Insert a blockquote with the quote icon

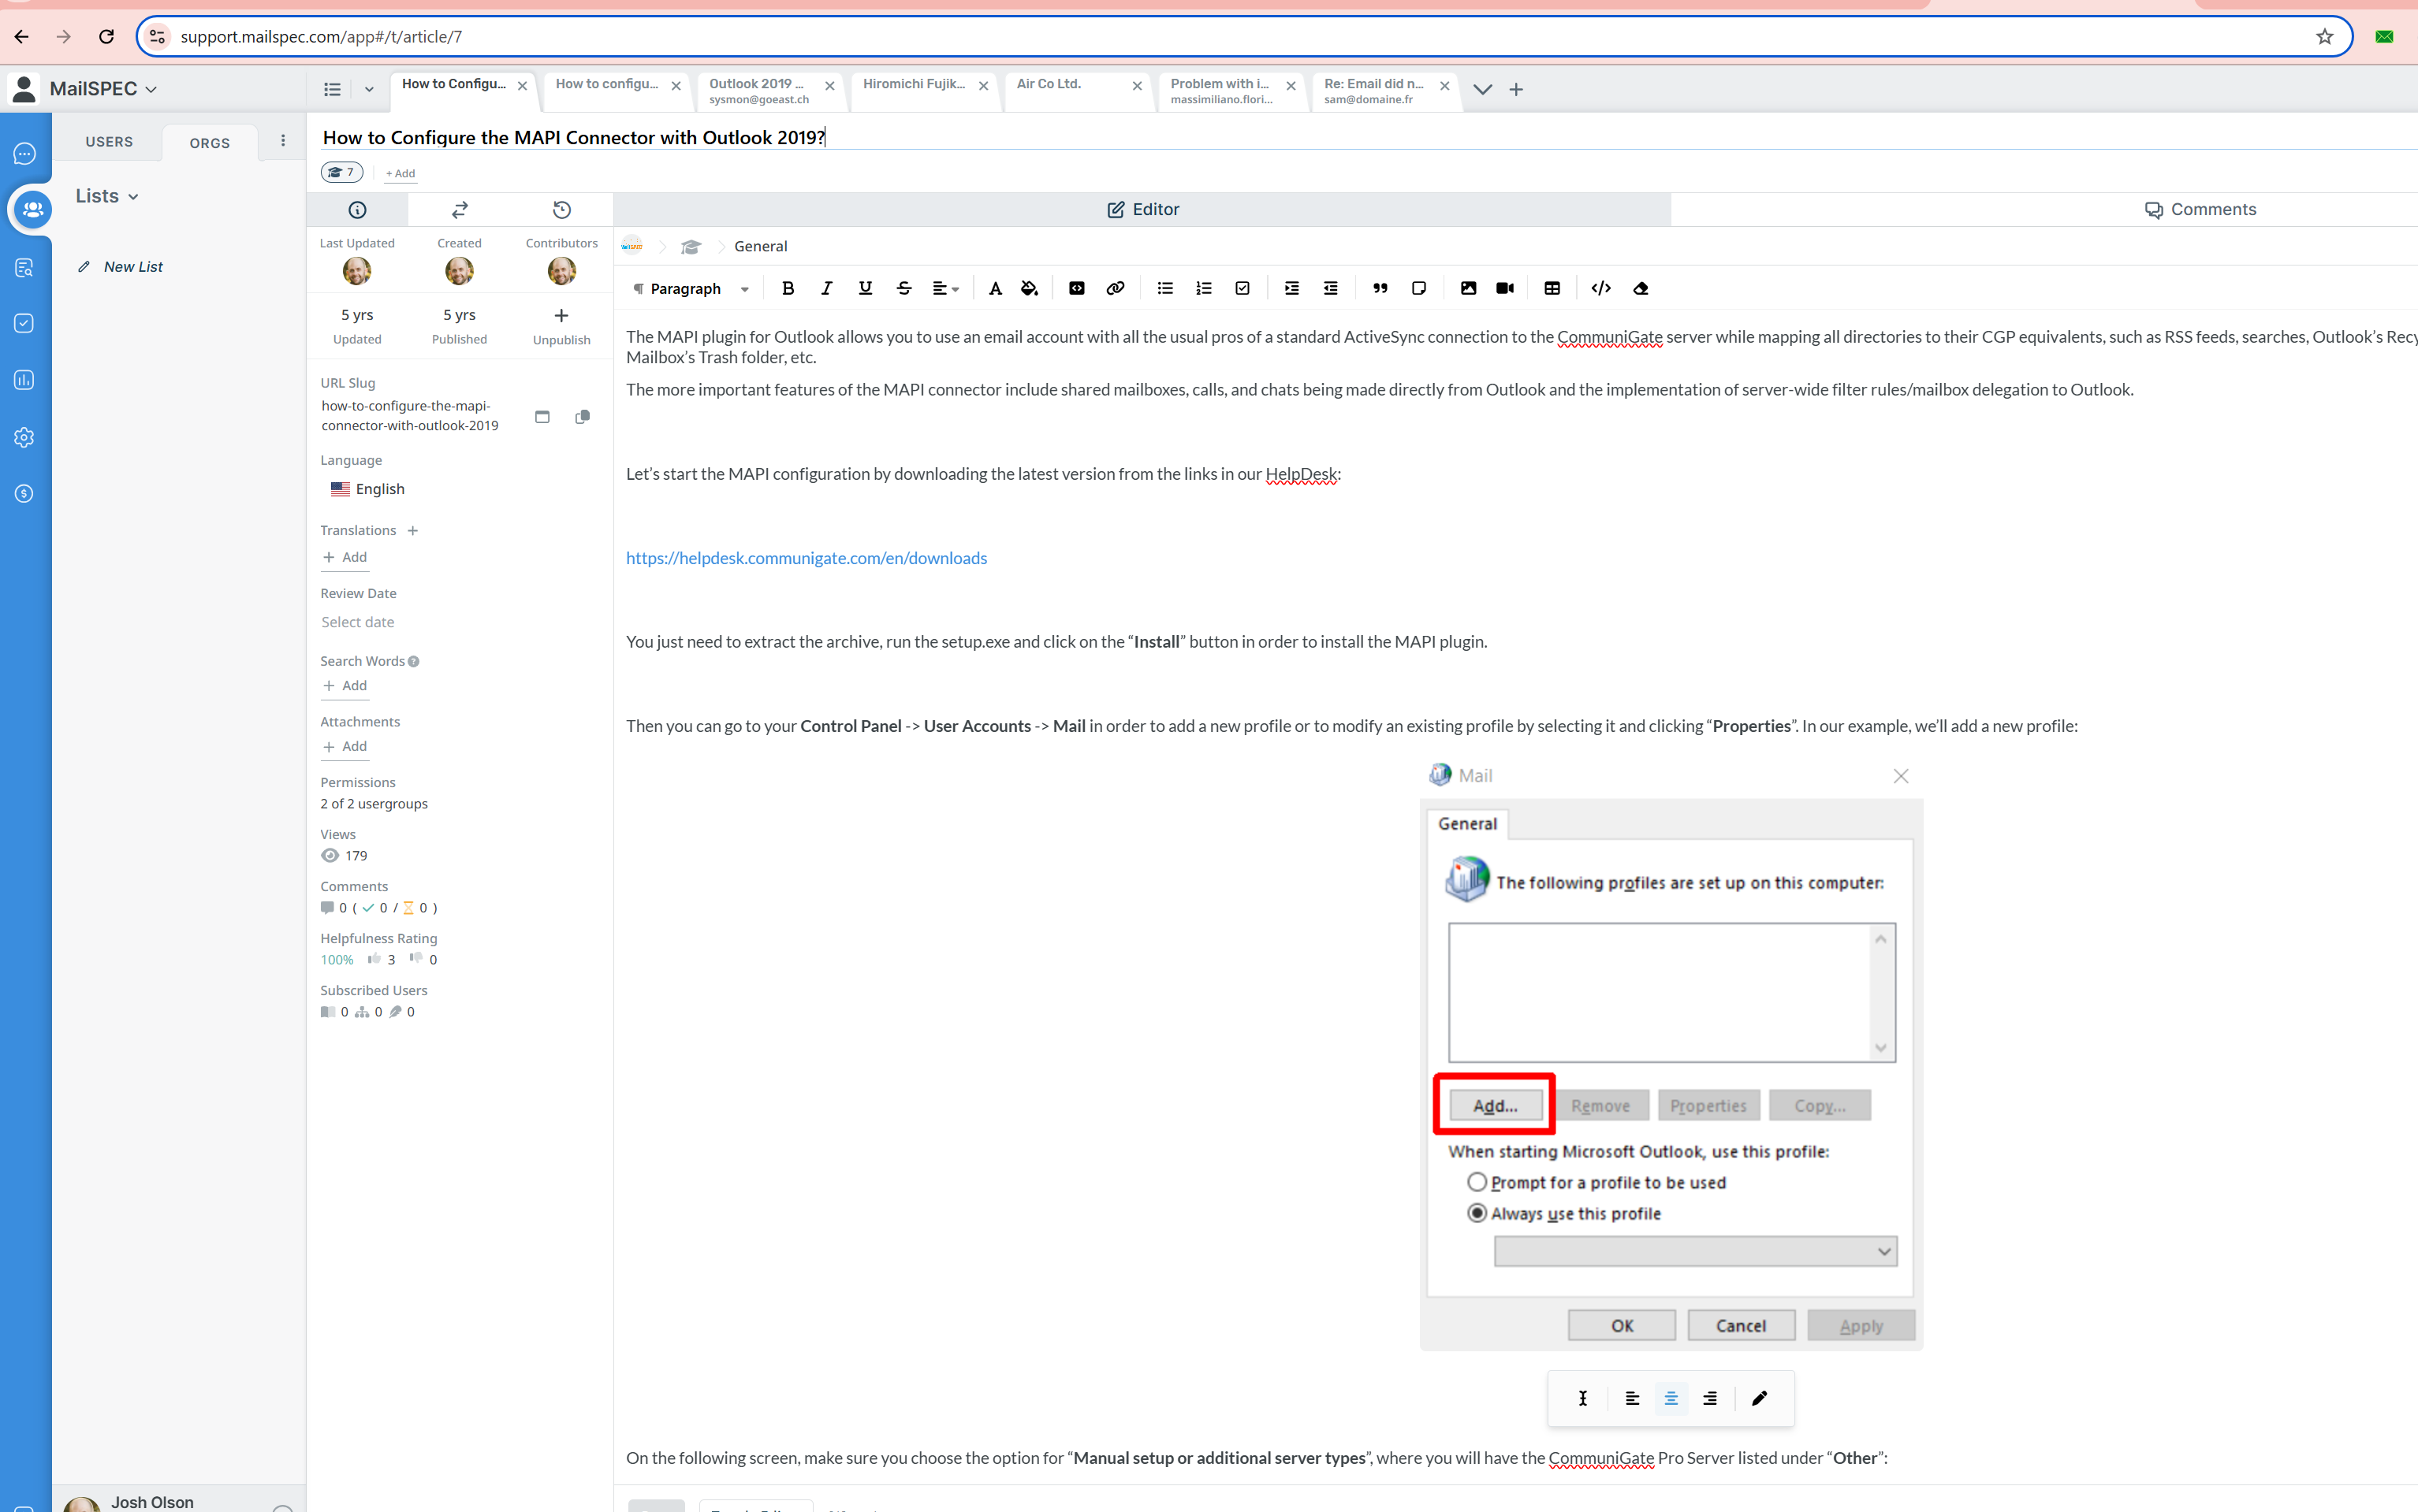1380,288
